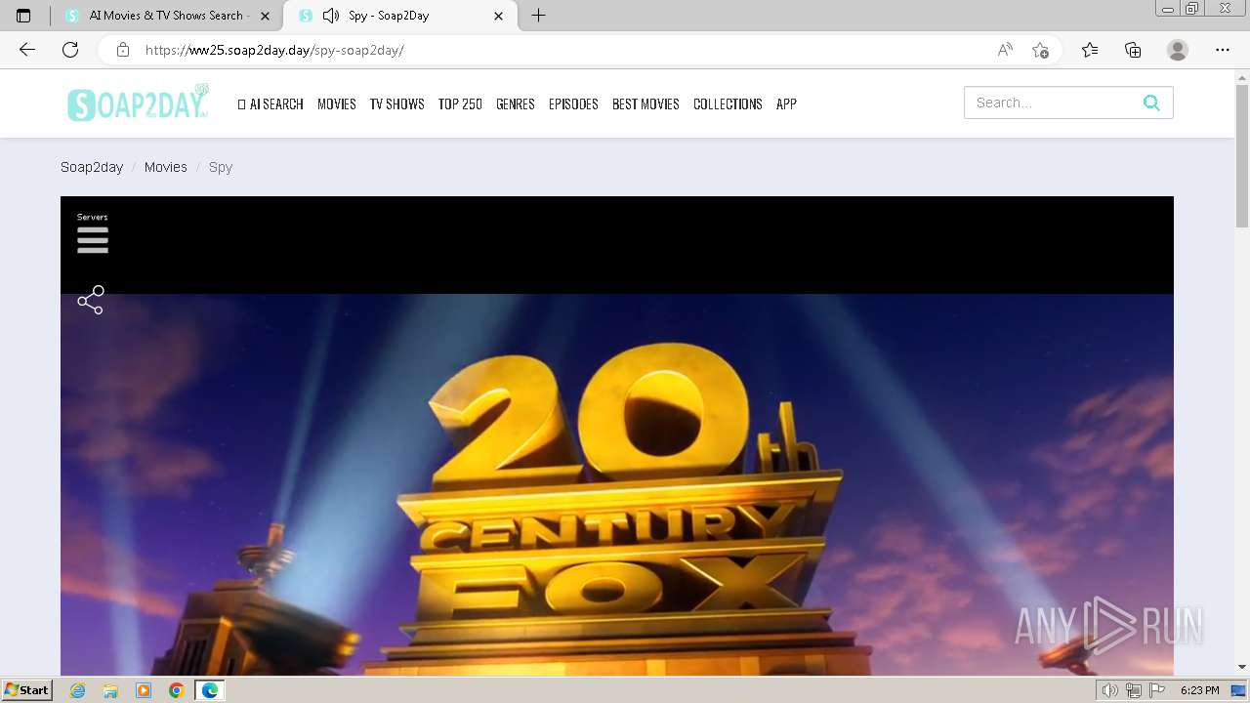Screen dimensions: 1250x703
Task: Open the Windows Start menu
Action: pyautogui.click(x=26, y=690)
